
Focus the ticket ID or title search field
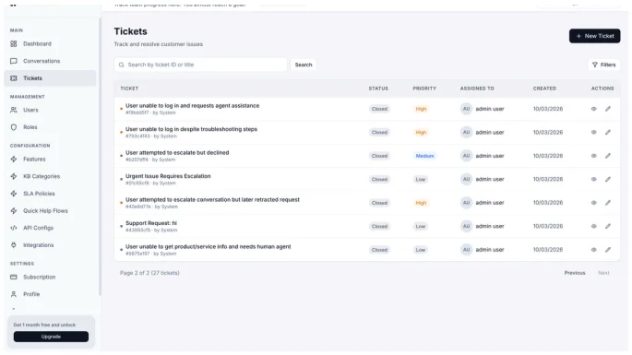[201, 65]
